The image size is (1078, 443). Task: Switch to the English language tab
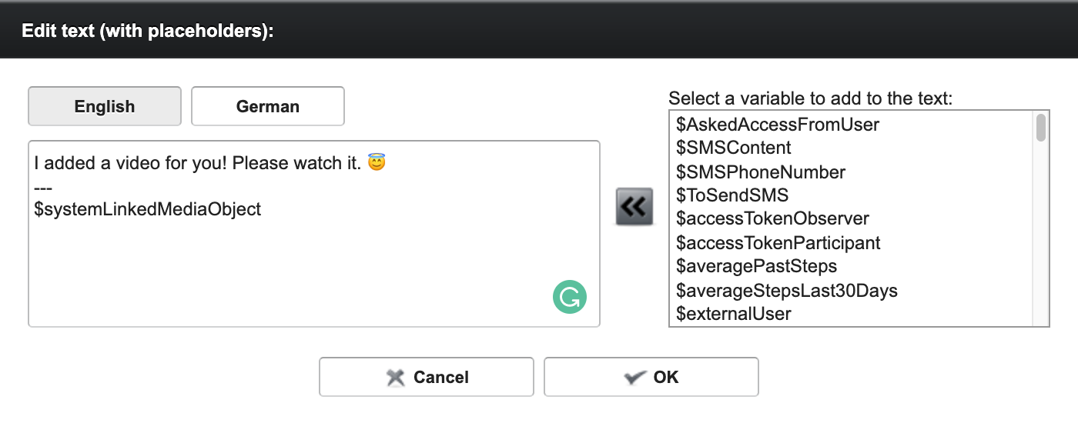[x=104, y=105]
